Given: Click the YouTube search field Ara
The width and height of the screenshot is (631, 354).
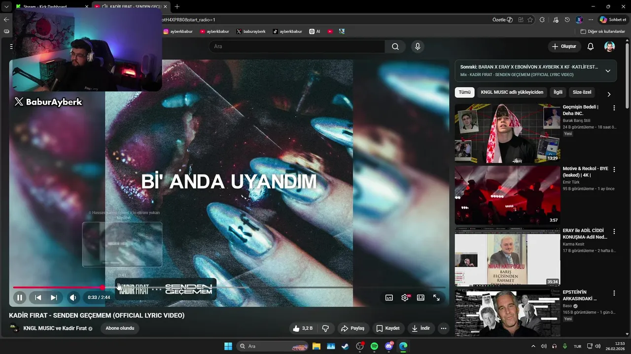Looking at the screenshot, I should coord(297,46).
